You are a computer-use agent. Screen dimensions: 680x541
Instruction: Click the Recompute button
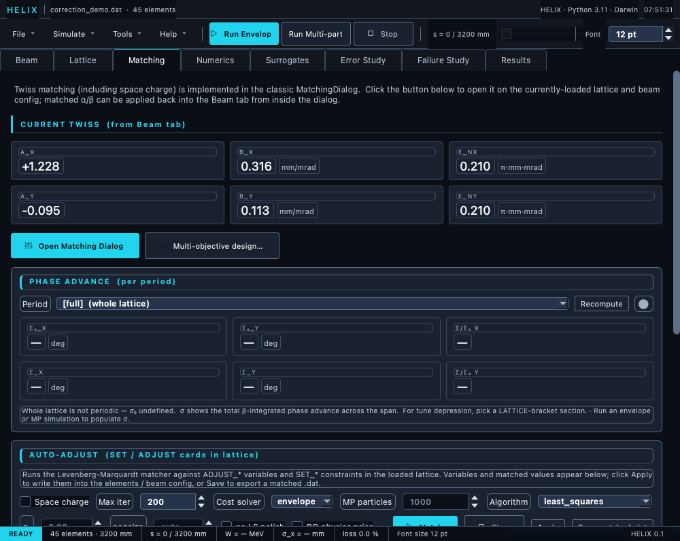(602, 304)
